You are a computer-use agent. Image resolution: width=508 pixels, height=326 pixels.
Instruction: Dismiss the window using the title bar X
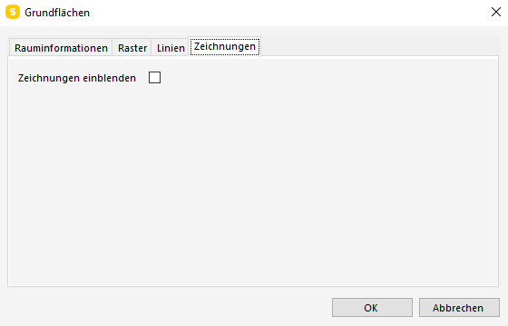[x=495, y=13]
